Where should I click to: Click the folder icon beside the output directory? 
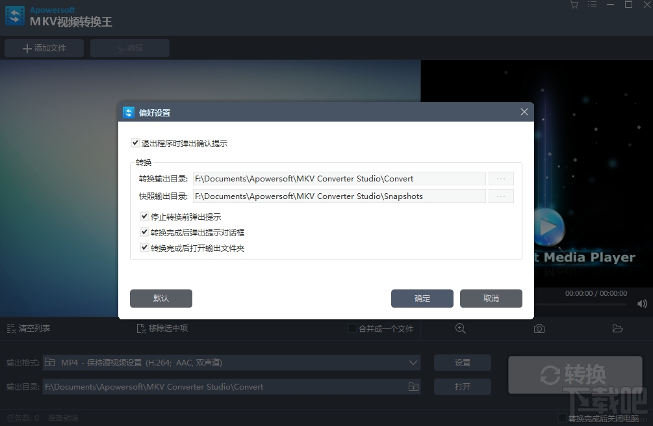(413, 386)
